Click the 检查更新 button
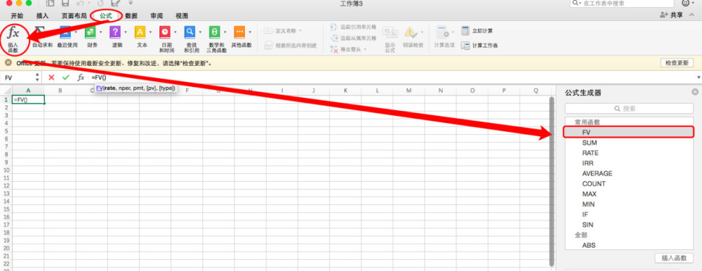The width and height of the screenshot is (702, 271). click(677, 62)
